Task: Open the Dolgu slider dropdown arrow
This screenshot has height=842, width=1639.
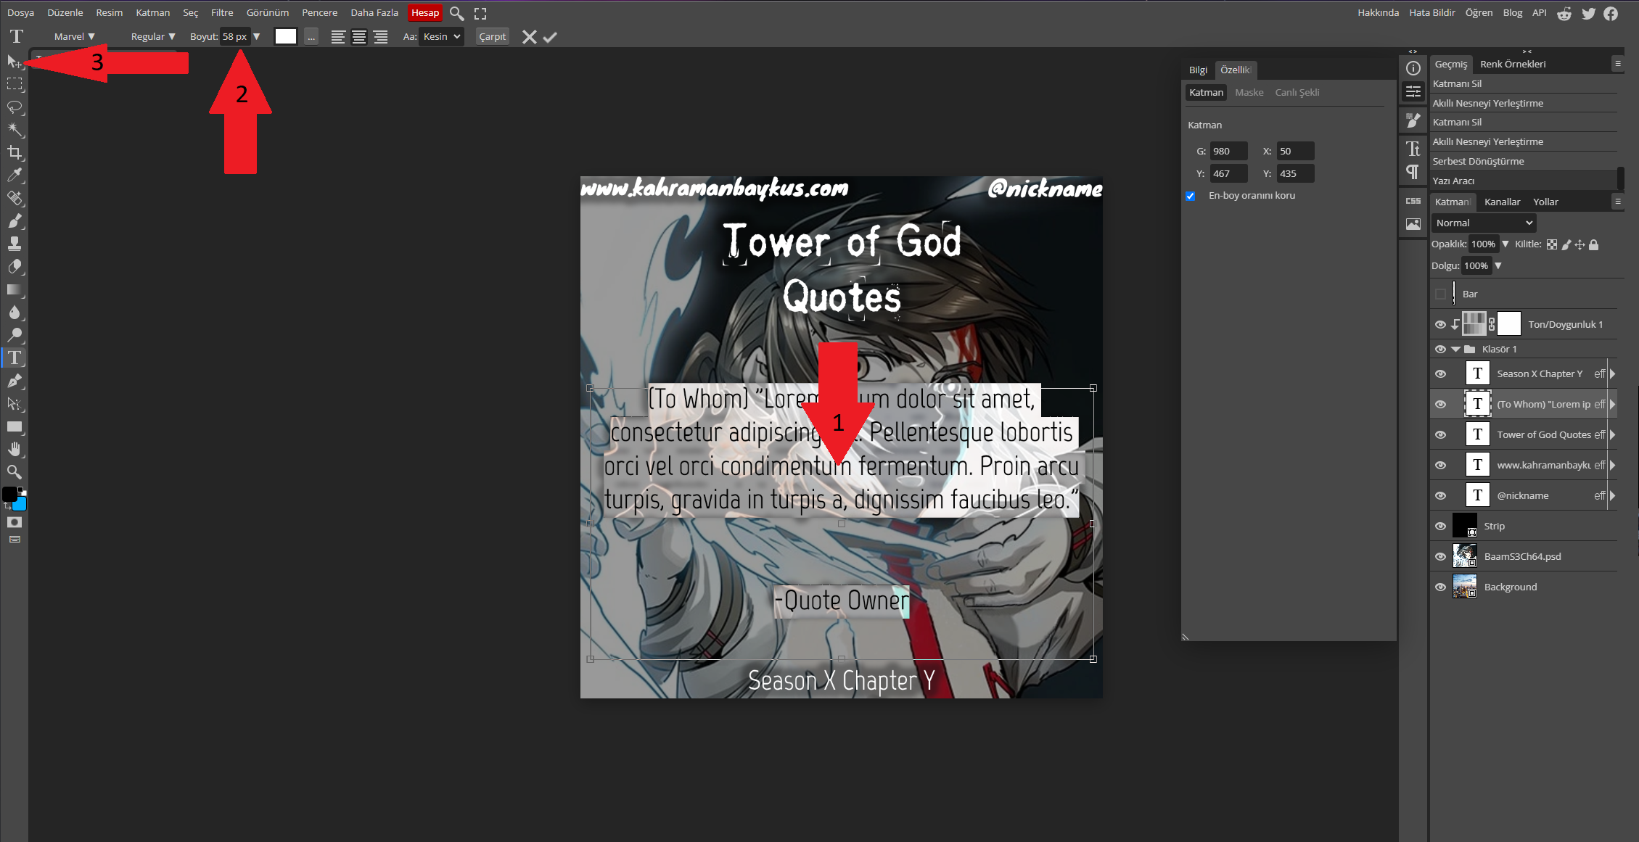Action: coord(1498,265)
